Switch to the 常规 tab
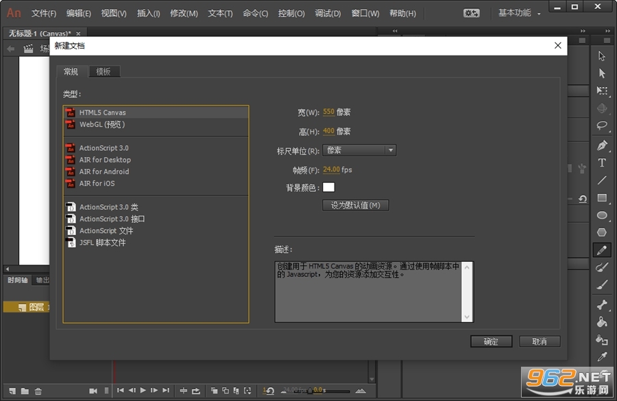 [x=71, y=71]
